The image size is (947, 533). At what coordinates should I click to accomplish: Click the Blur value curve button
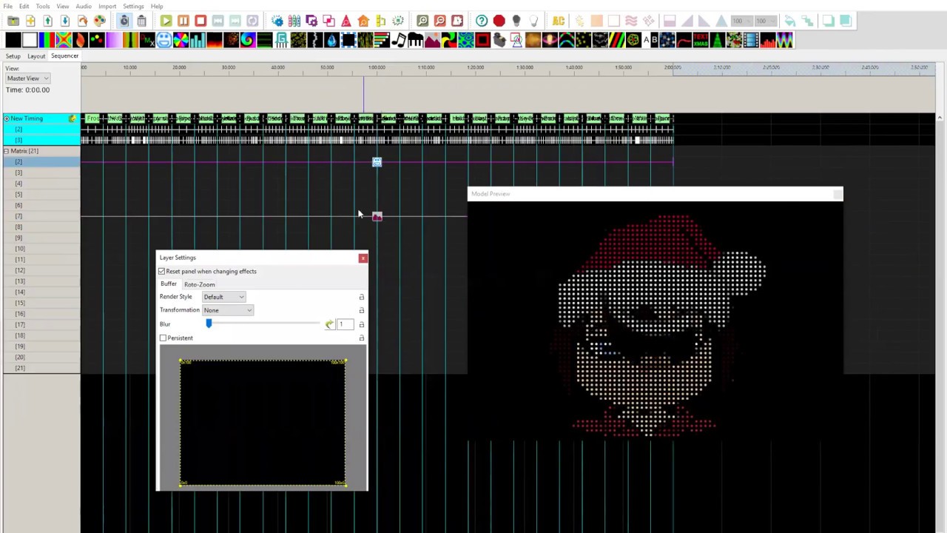click(x=329, y=324)
